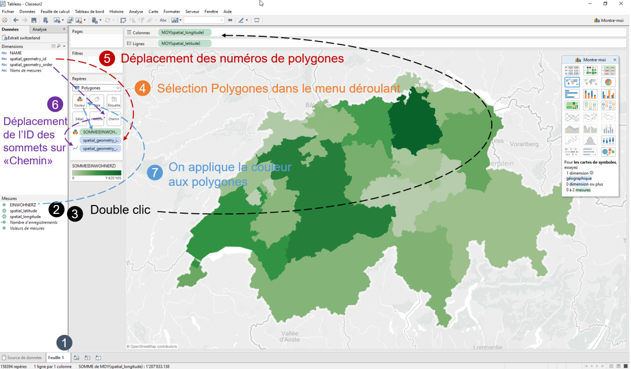Select the horizontal bars chart in Montre-moi
This screenshot has width=631, height=369.
(x=572, y=94)
